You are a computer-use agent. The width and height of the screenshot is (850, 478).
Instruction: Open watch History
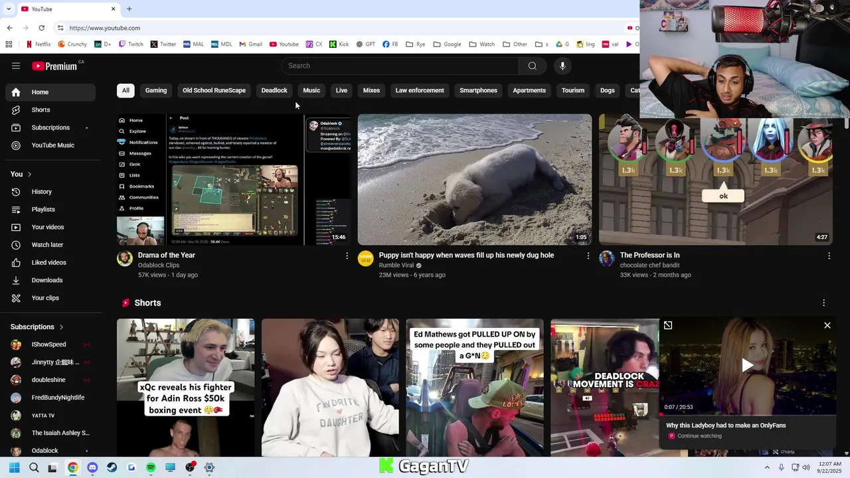coord(50,192)
